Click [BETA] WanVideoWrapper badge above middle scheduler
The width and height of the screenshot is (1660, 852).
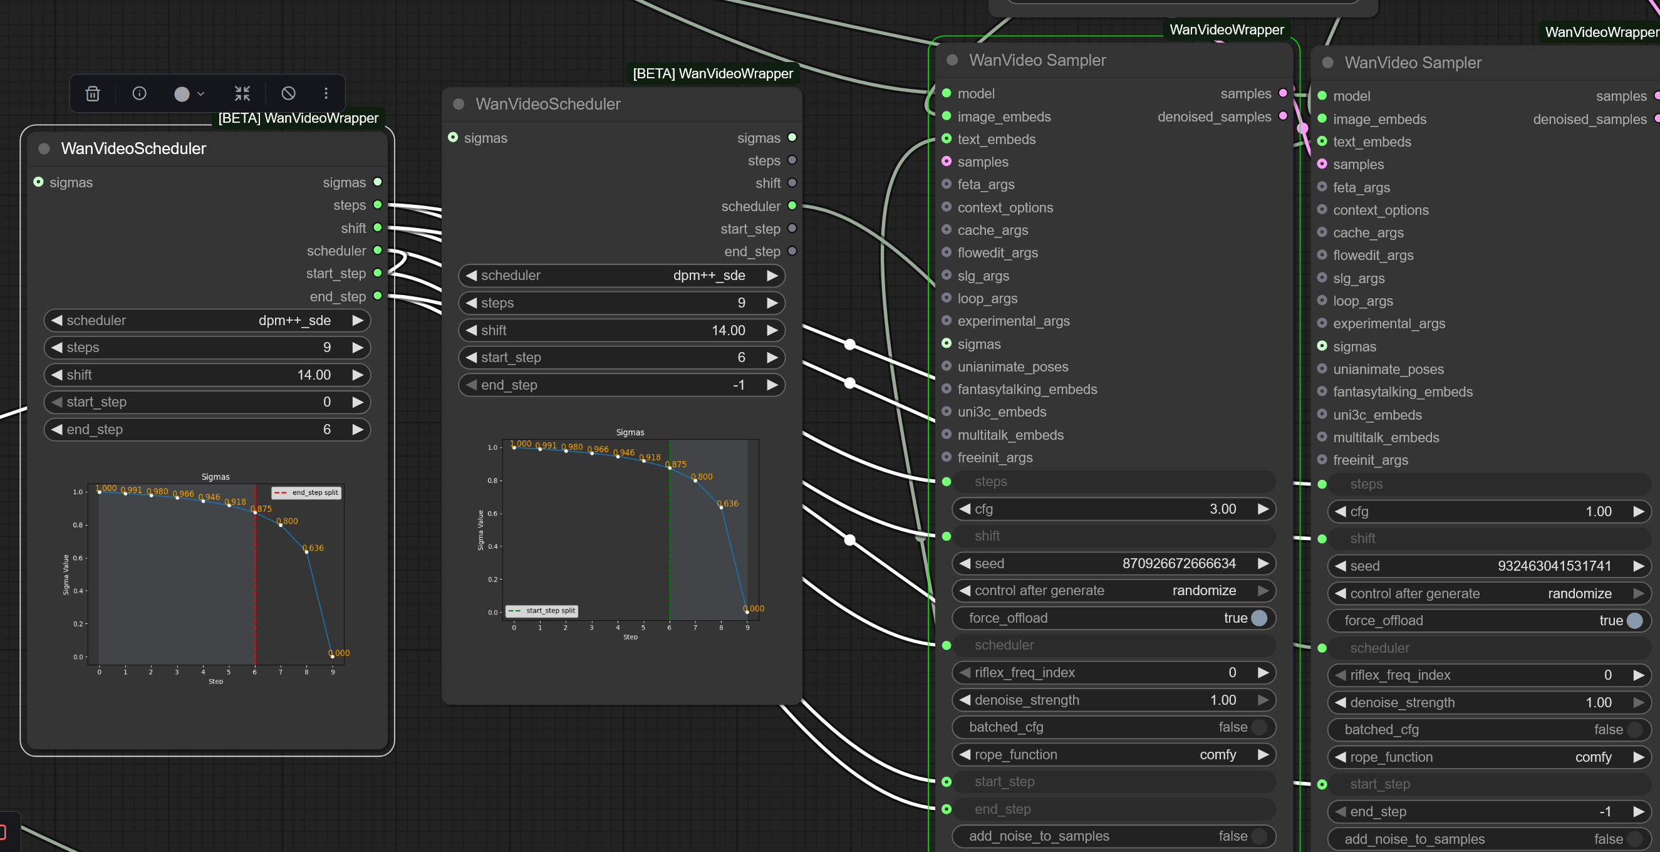click(x=712, y=73)
